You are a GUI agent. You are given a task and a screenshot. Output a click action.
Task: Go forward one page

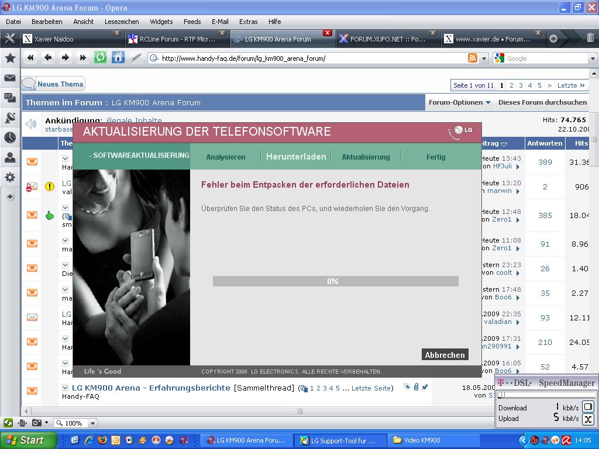[x=66, y=58]
